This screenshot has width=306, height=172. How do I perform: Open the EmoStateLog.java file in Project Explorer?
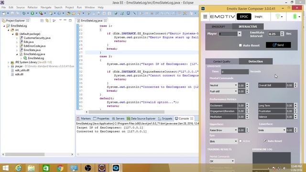coord(34,54)
